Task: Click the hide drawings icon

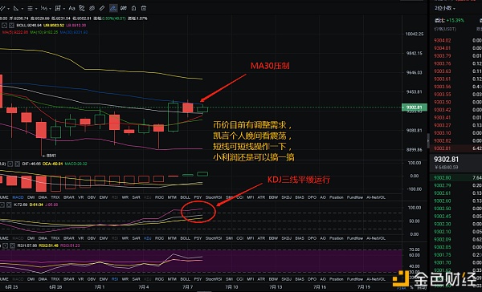Action: [92, 8]
